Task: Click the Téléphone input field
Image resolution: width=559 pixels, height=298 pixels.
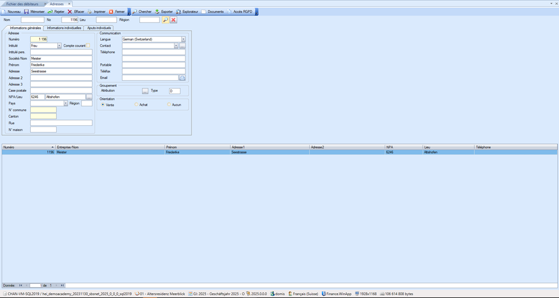Action: (x=154, y=52)
